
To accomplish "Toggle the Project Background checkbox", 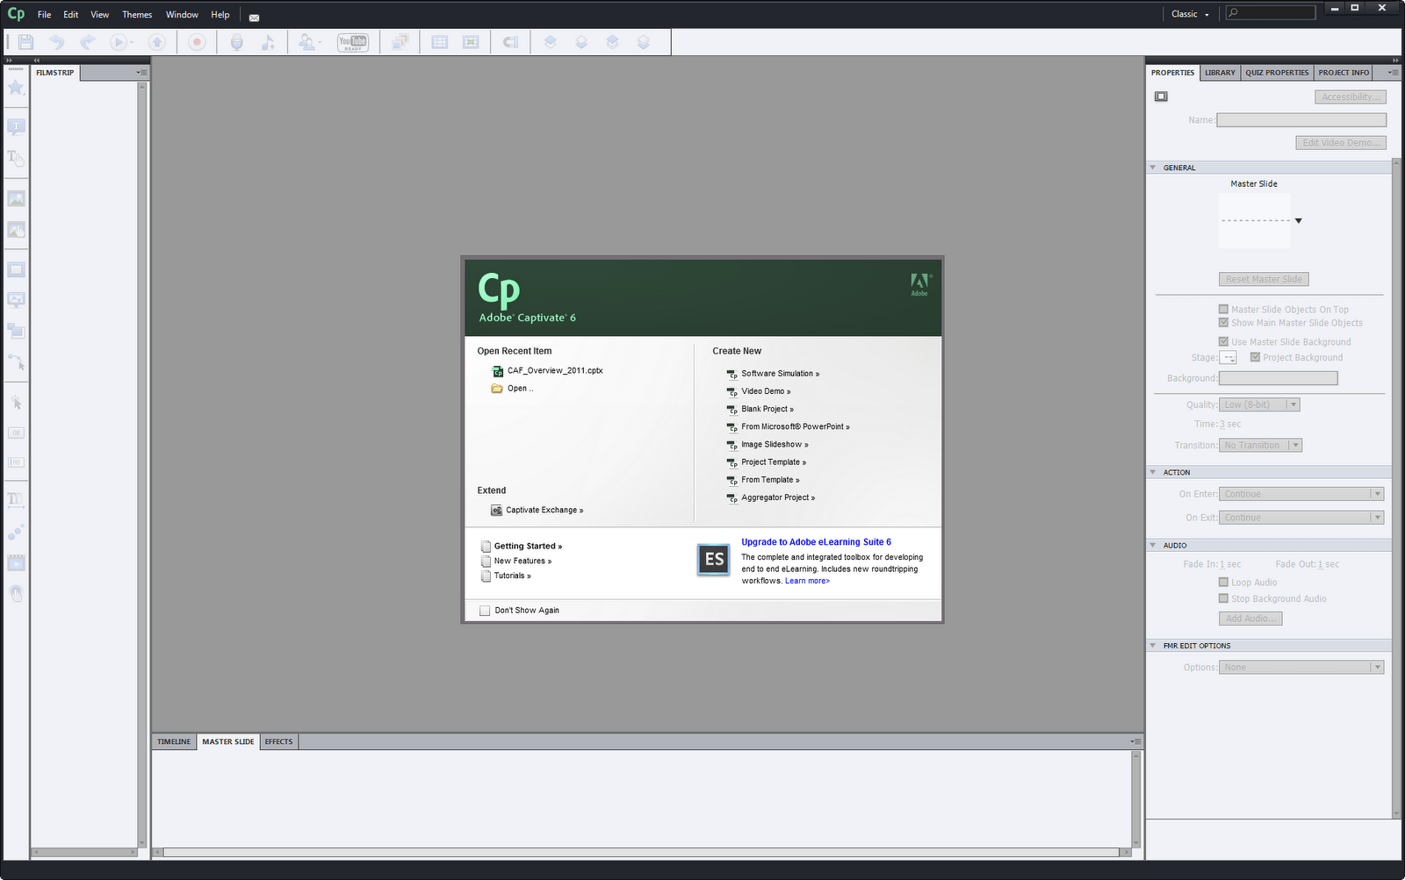I will [1255, 357].
